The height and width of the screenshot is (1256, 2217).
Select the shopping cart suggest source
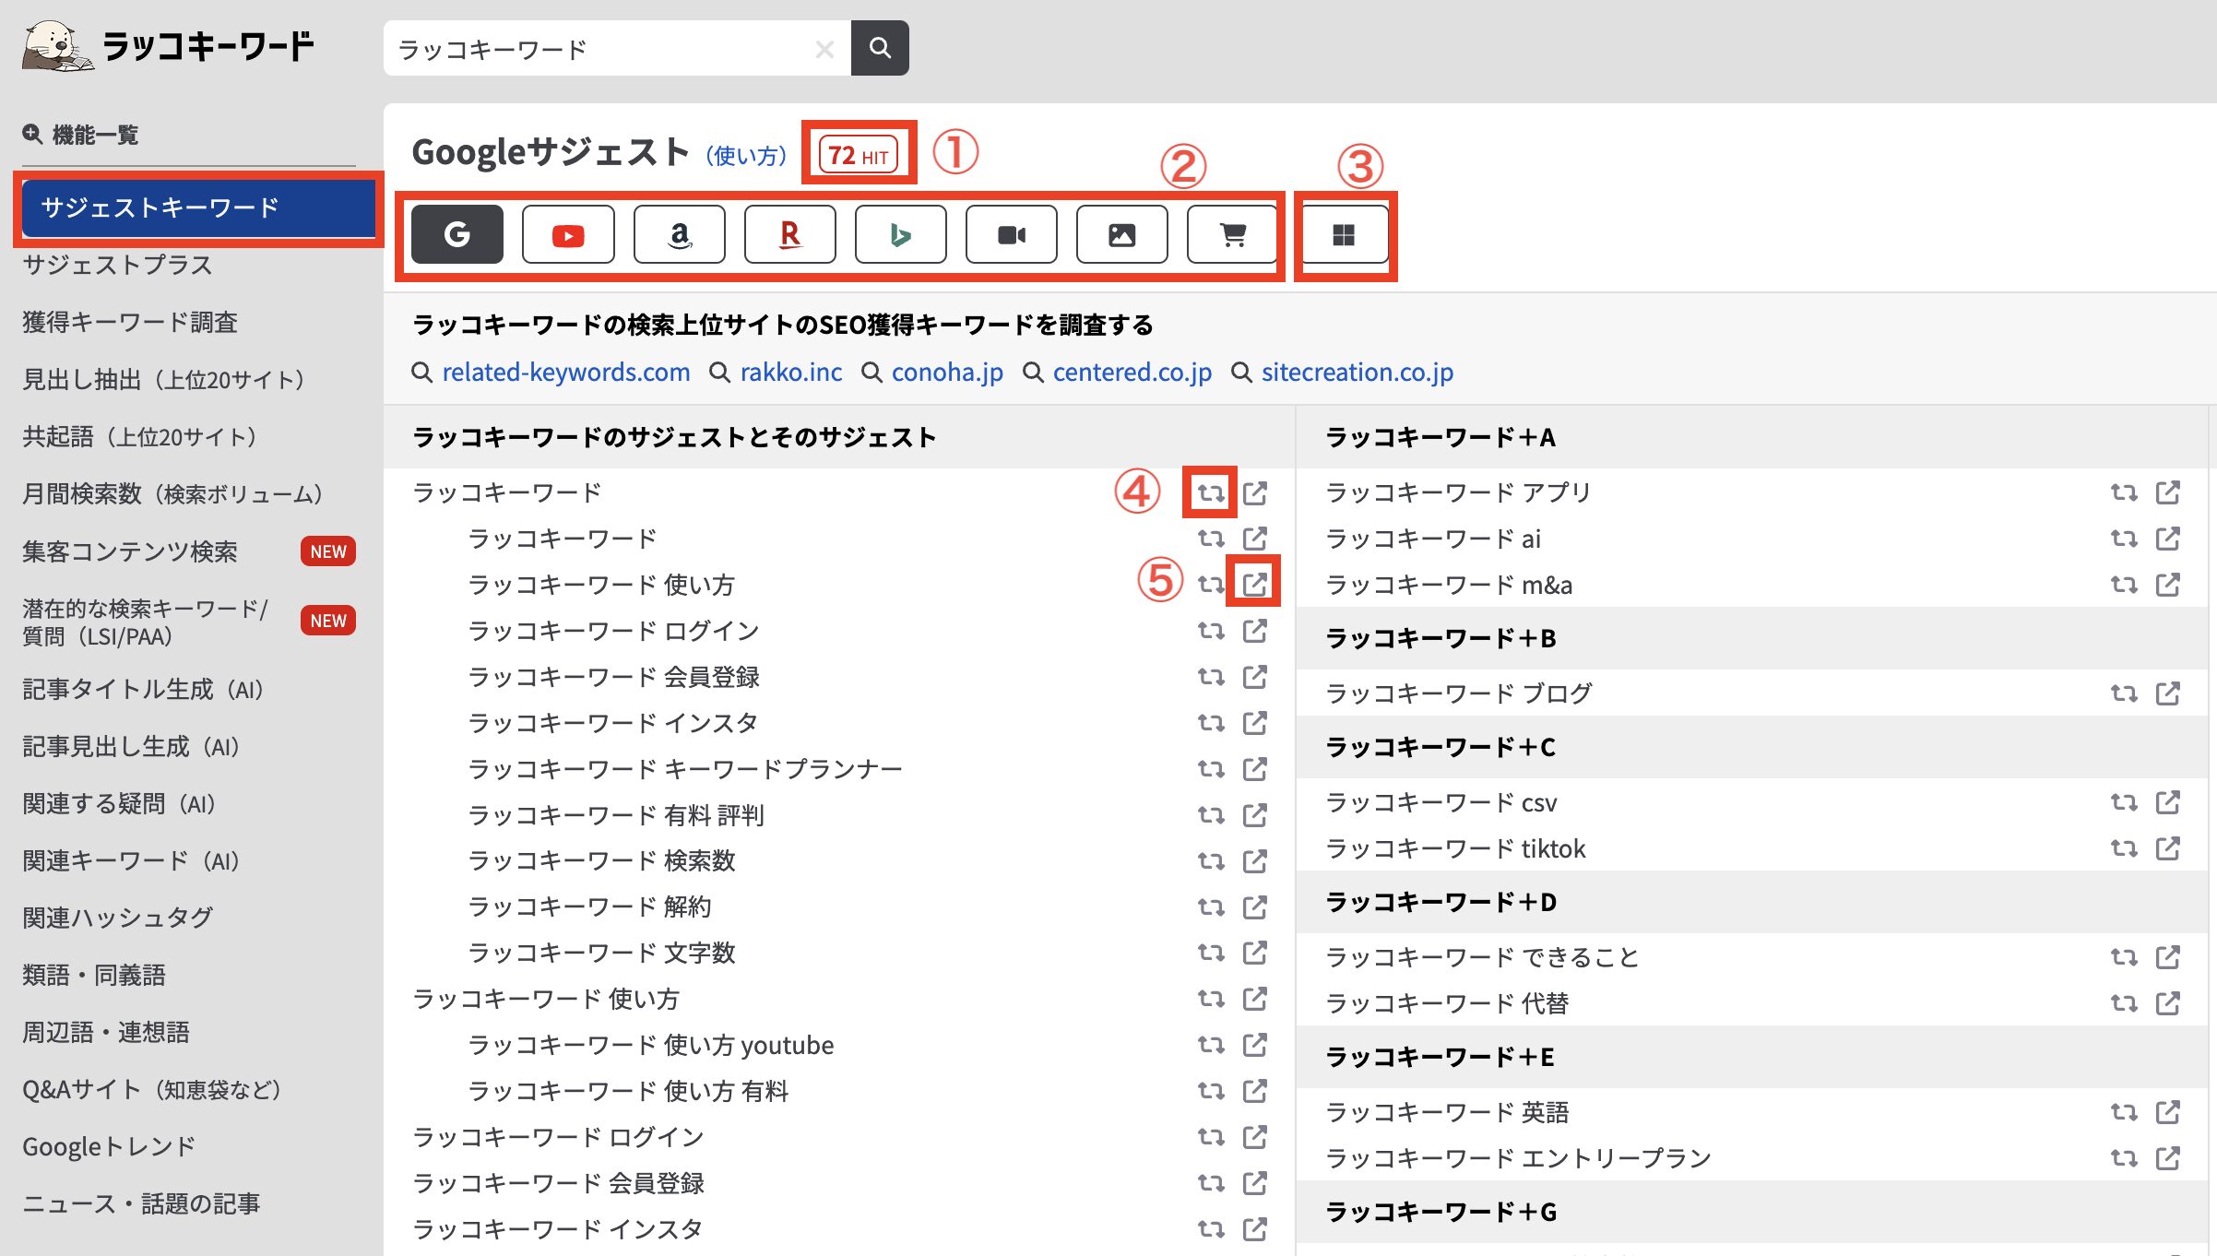pyautogui.click(x=1233, y=235)
